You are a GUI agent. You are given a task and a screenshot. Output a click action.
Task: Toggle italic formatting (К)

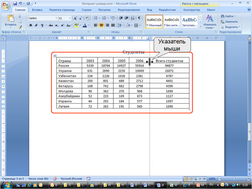click(x=36, y=25)
